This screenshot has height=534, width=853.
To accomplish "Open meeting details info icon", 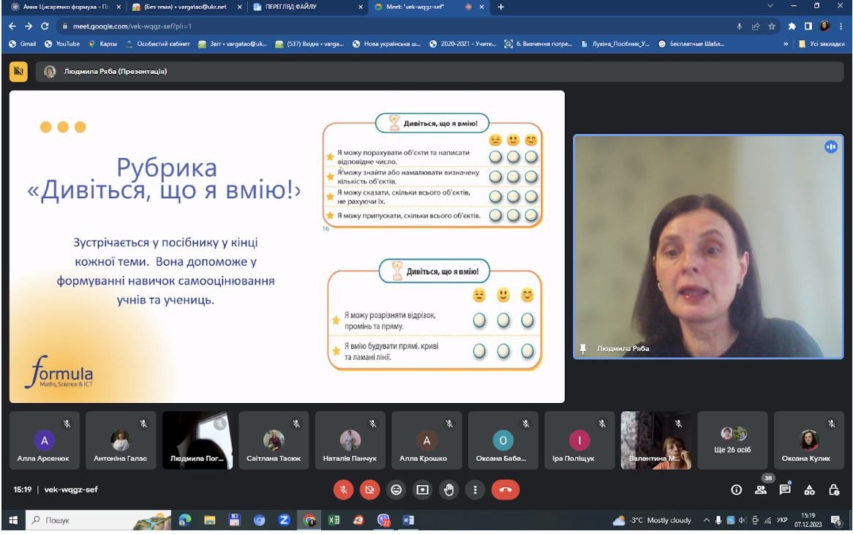I will 736,490.
